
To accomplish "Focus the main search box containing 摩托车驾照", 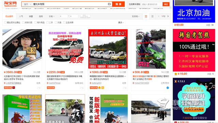I will [70, 4].
